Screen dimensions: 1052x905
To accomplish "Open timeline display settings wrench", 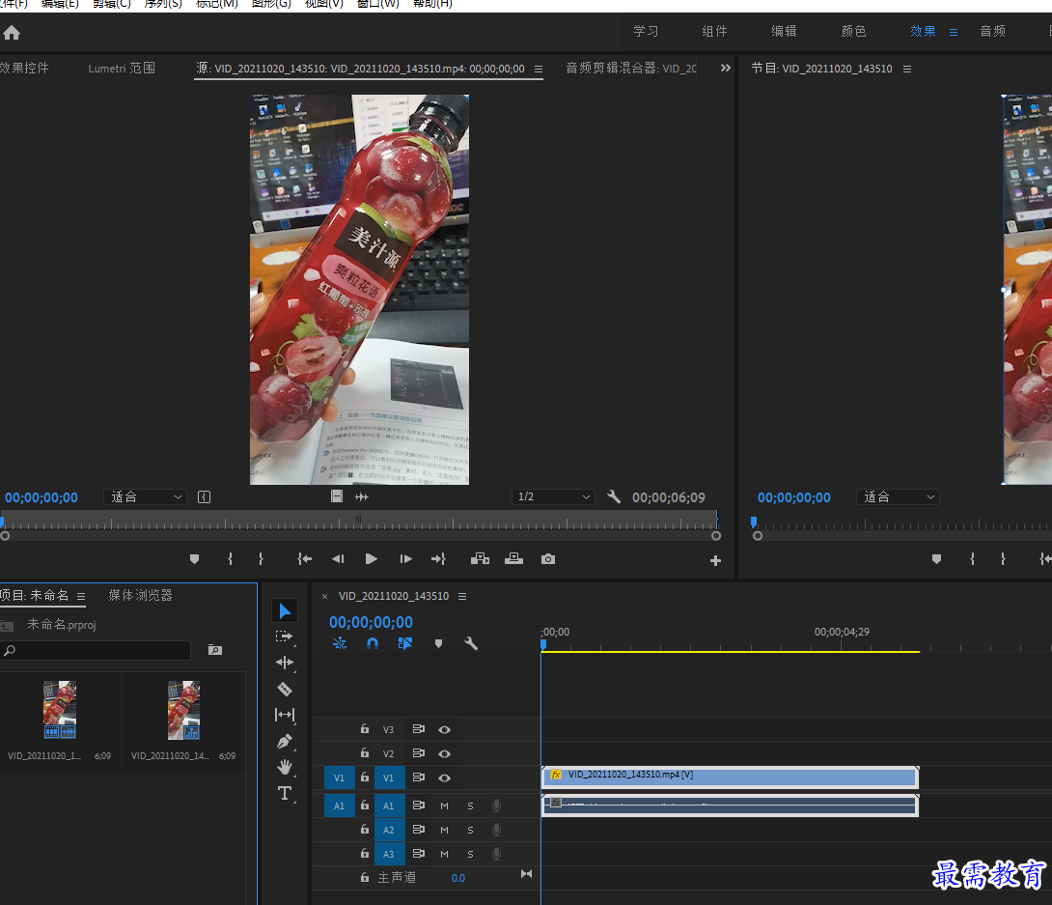I will [x=471, y=643].
